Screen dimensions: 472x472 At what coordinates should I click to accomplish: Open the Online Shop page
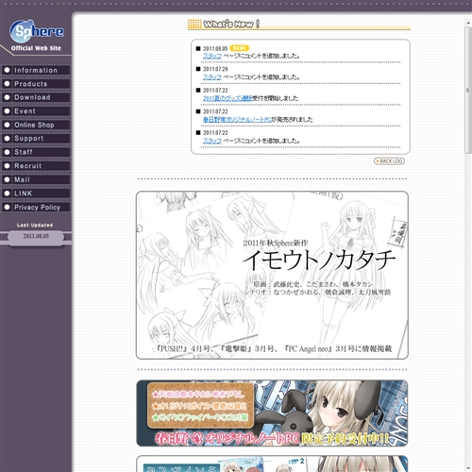pos(36,125)
